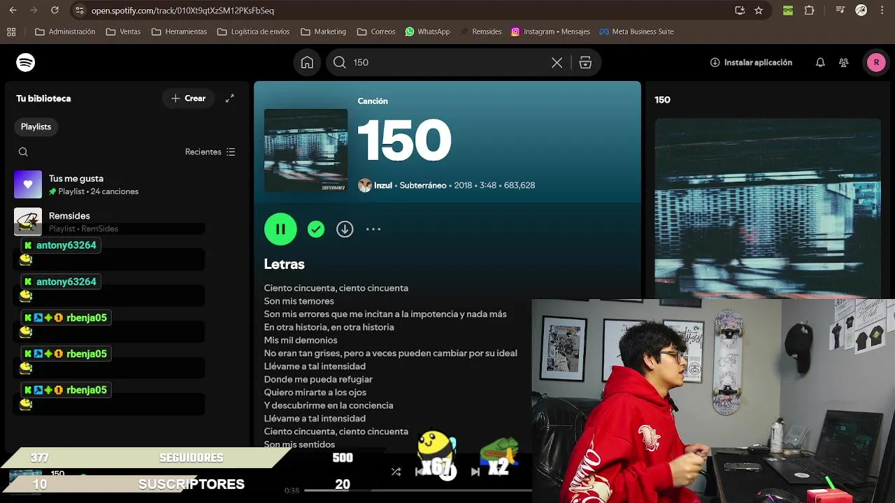Open the Chrome profile avatar
The width and height of the screenshot is (895, 503).
pyautogui.click(x=861, y=10)
